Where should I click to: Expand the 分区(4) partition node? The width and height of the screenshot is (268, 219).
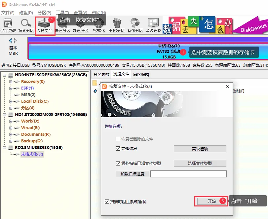pos(11,108)
